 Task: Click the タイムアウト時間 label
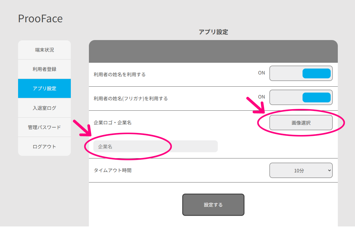(x=113, y=170)
